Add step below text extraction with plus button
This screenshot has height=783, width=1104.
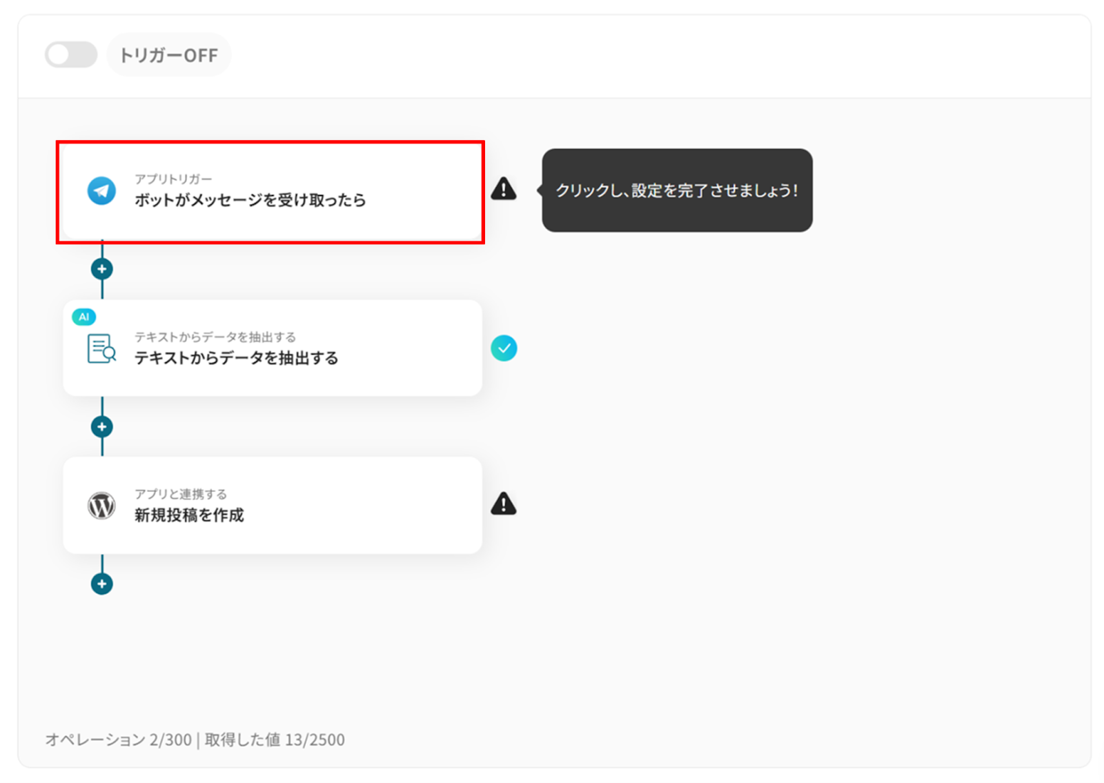click(102, 427)
